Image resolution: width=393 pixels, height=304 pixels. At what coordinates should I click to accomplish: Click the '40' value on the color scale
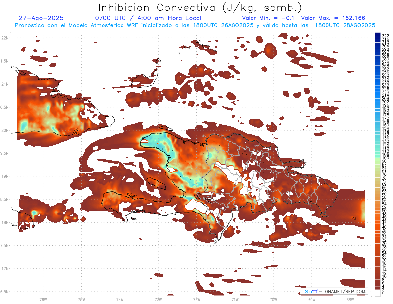click(384, 227)
